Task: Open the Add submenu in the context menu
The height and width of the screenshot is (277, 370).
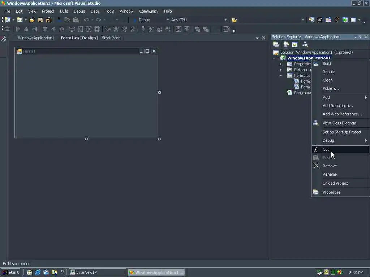Action: 340,97
